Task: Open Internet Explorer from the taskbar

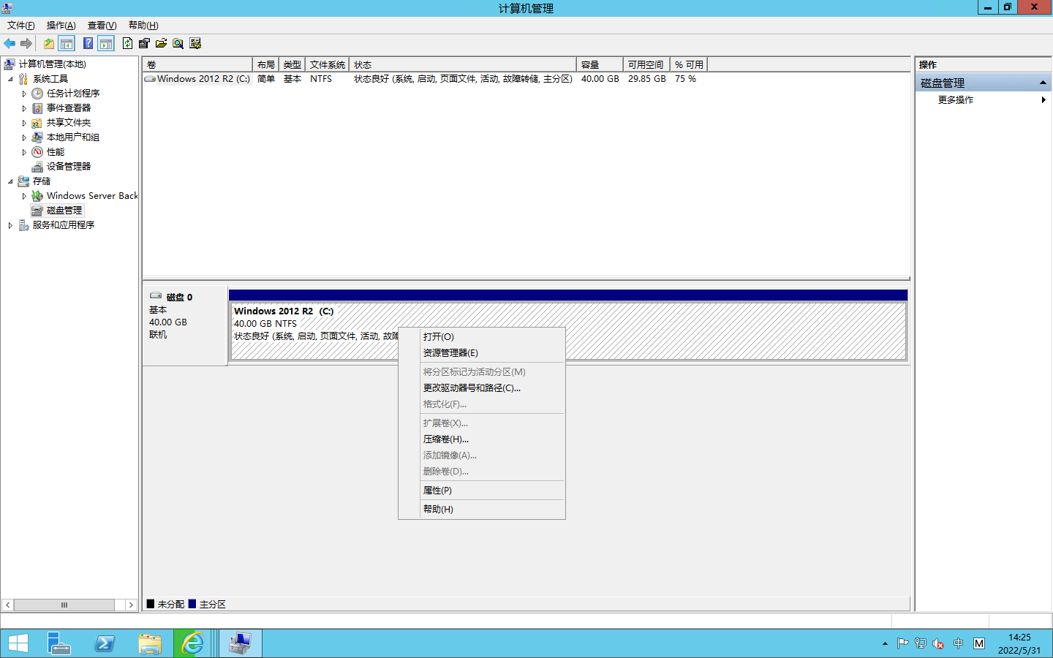Action: [x=192, y=643]
